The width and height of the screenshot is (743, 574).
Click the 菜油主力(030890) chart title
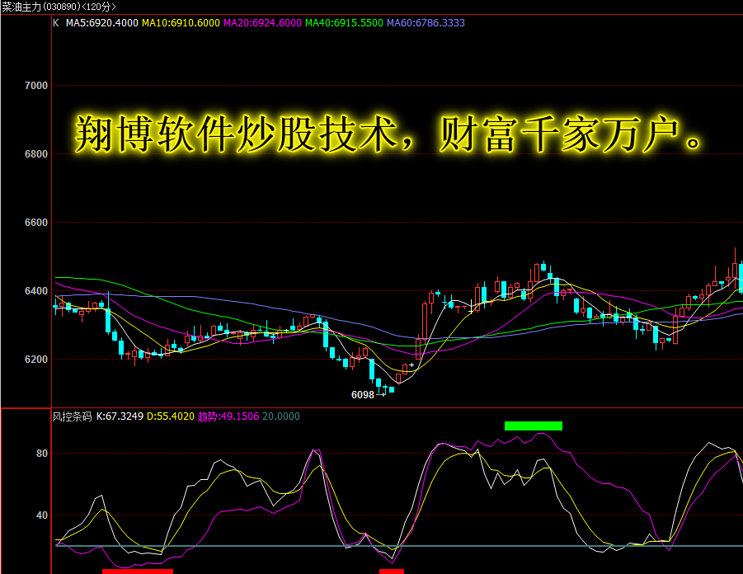click(x=59, y=7)
